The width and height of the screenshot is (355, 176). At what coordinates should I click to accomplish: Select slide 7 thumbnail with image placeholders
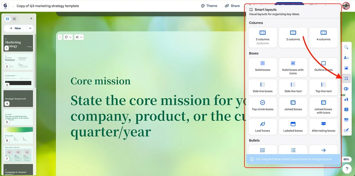click(18, 153)
